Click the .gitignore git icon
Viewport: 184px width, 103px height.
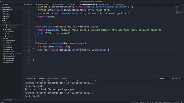pos(4,43)
